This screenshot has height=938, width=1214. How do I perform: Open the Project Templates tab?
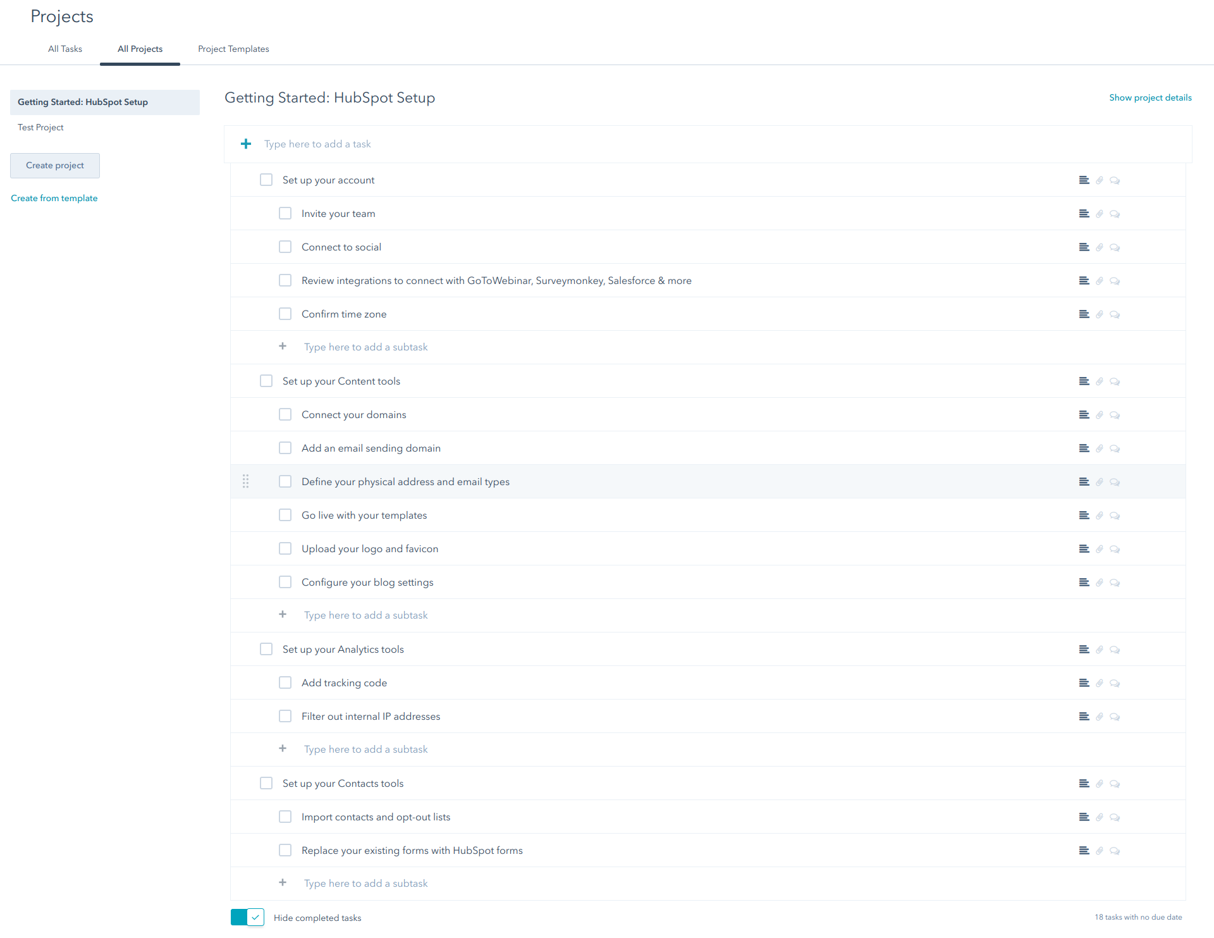pyautogui.click(x=233, y=49)
